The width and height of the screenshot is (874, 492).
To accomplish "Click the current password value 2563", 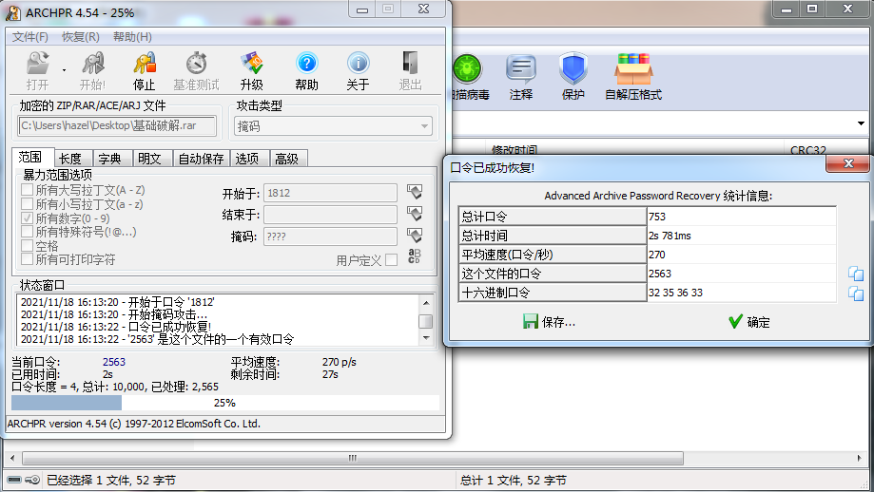I will pyautogui.click(x=114, y=362).
